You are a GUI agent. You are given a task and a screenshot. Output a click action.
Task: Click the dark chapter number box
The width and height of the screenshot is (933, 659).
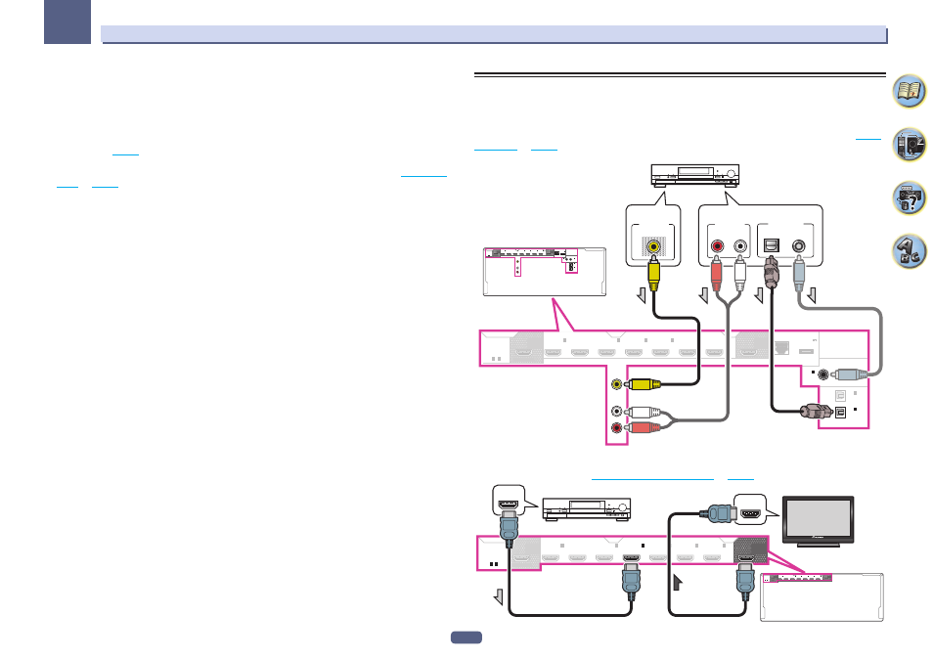(67, 22)
